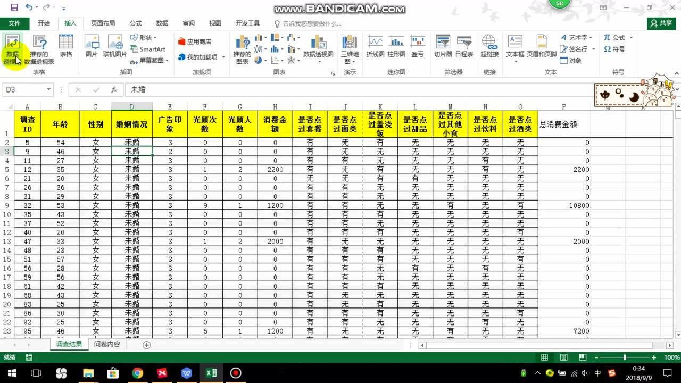This screenshot has width=681, height=383.
Task: Open the 文件 file menu
Action: [x=15, y=23]
